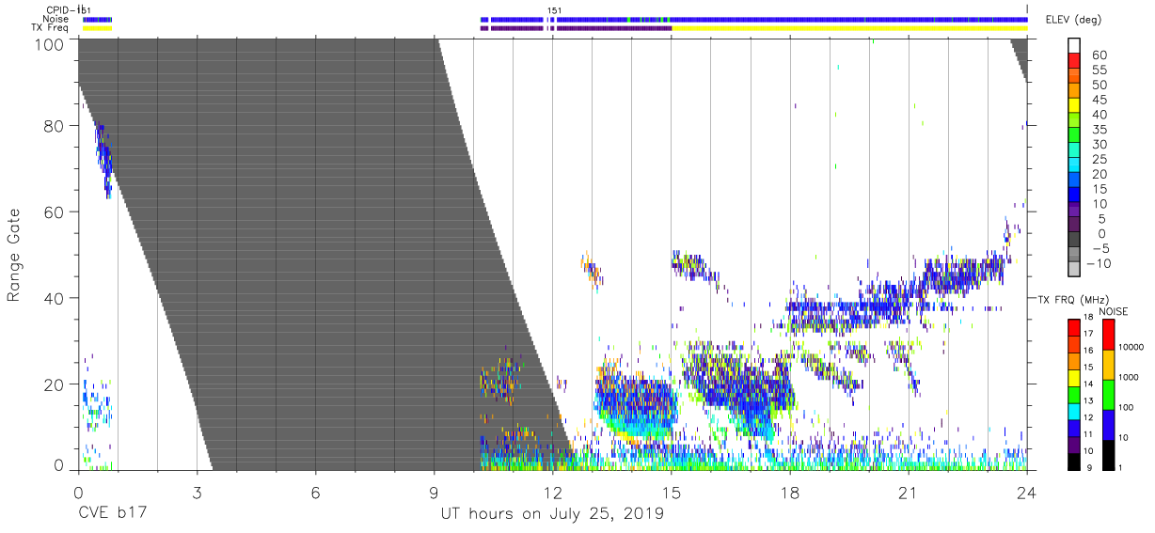Click hour '3' on the UT hours axis
Viewport: 1155px width, 533px height.
coord(197,493)
